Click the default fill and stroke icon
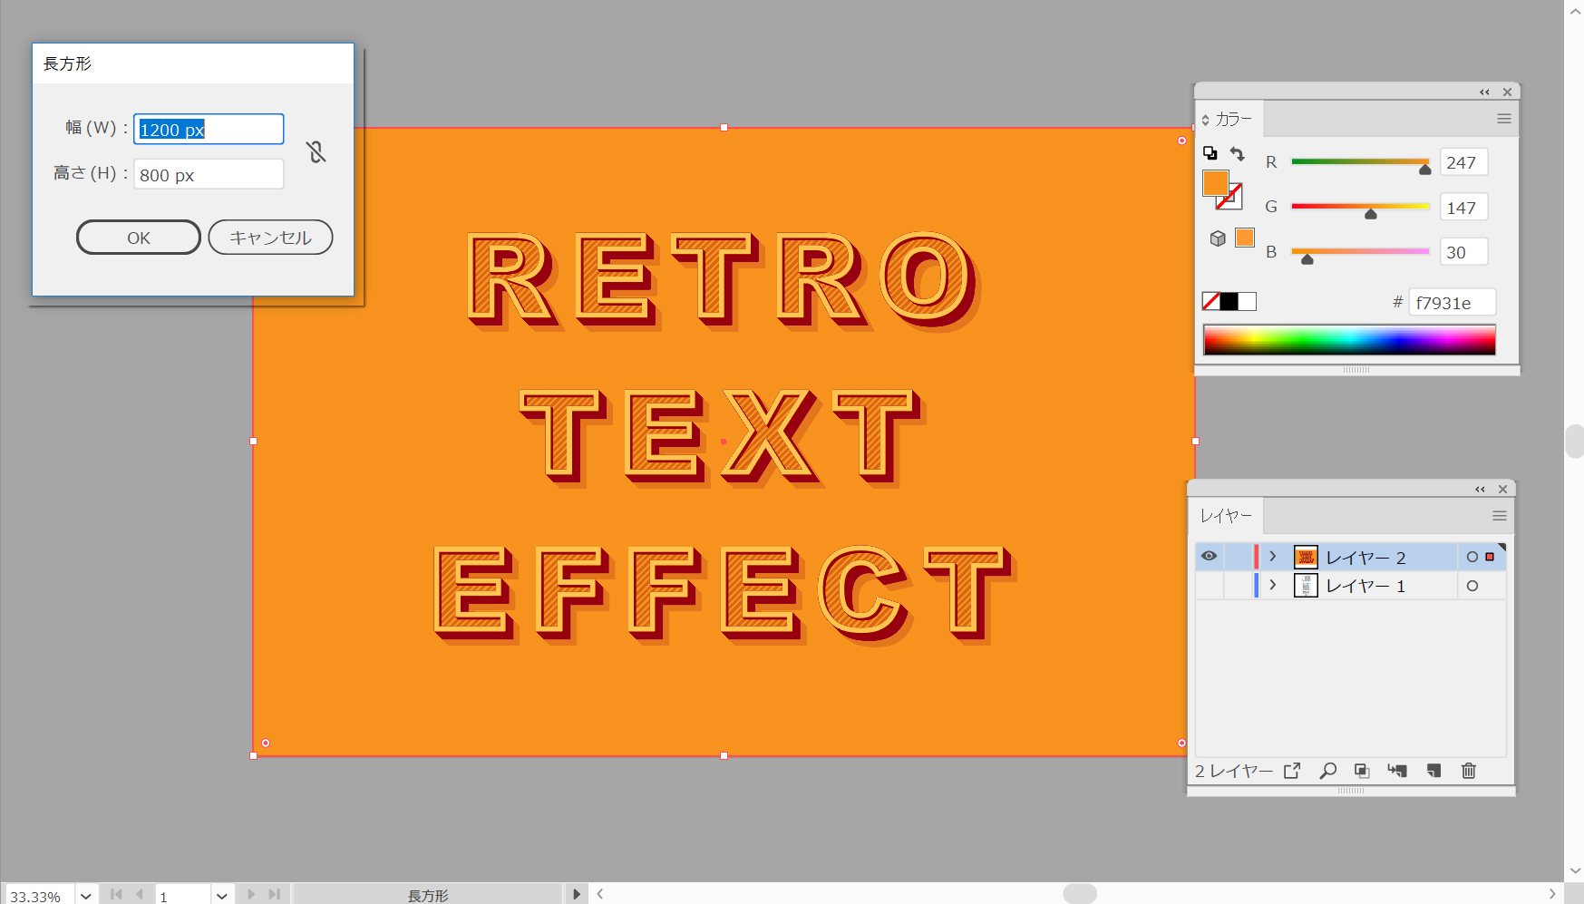Viewport: 1584px width, 904px height. (x=1210, y=153)
